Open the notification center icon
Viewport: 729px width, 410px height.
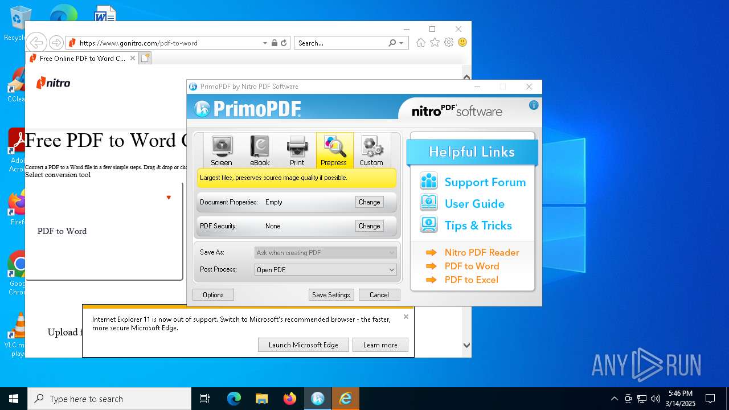click(x=710, y=399)
